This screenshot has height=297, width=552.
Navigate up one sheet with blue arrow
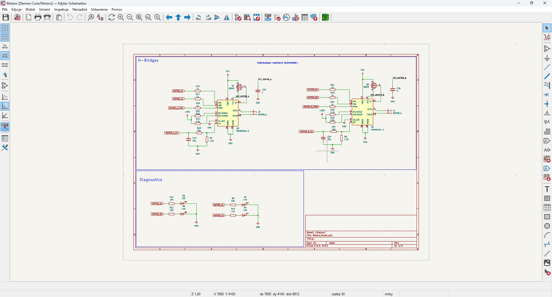[178, 18]
